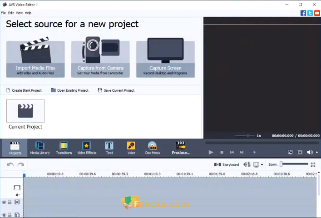Click the 00:02:38.6 timeline ruler mark
Screen dimensions: 321x218
(281, 174)
